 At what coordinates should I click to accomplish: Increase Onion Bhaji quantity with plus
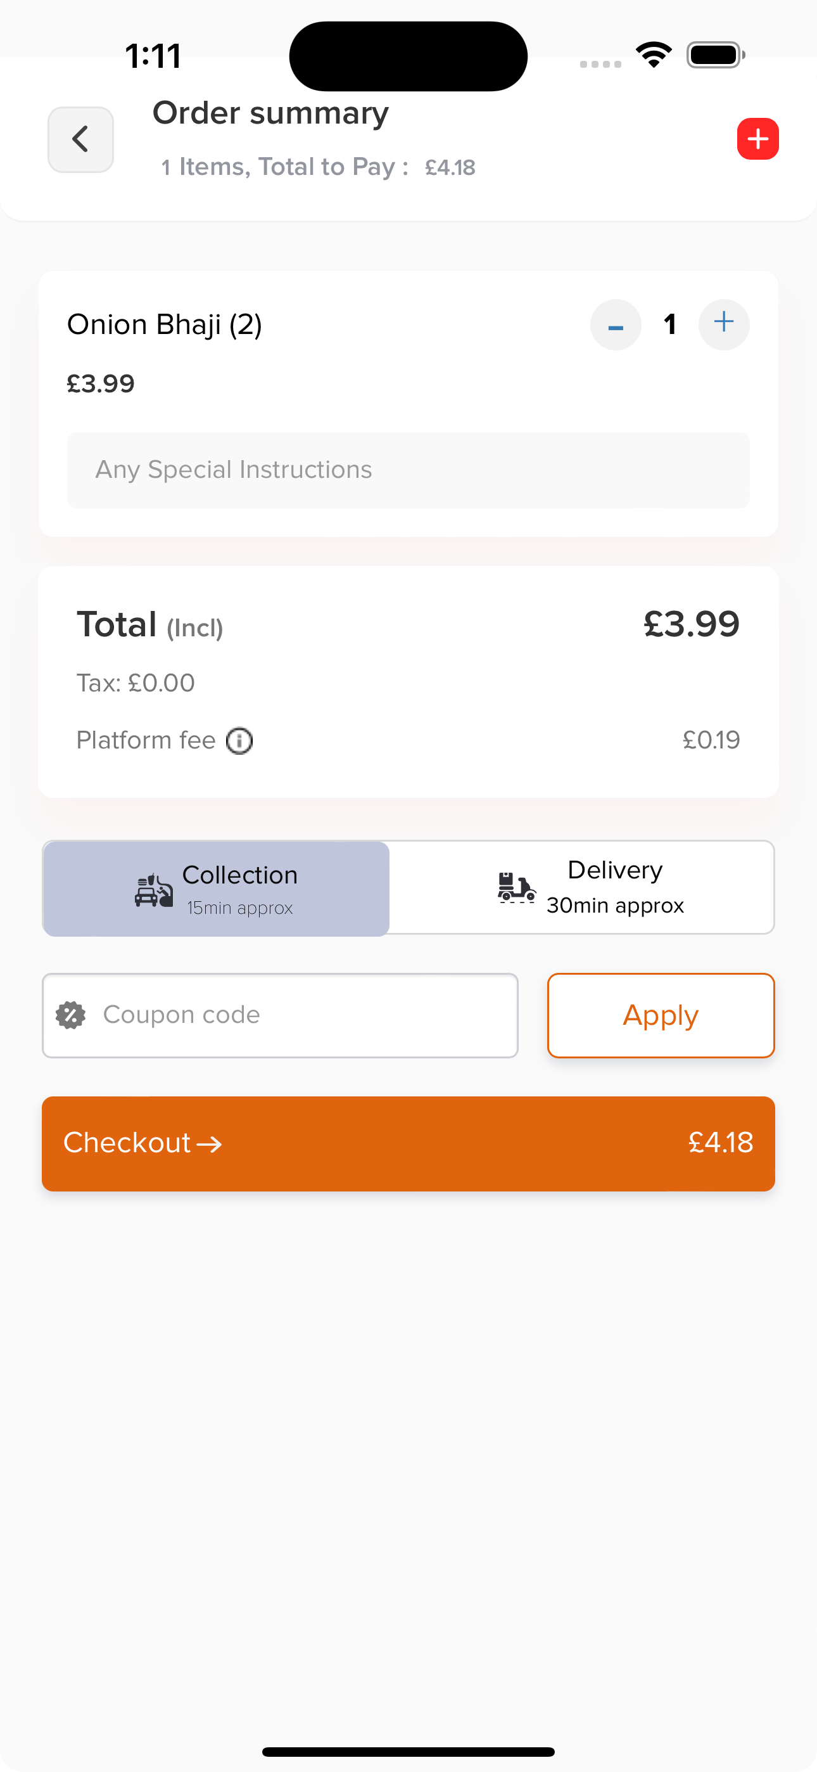pyautogui.click(x=723, y=324)
